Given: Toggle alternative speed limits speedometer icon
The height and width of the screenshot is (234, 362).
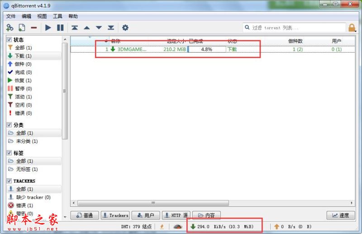Looking at the screenshot, I should (x=177, y=227).
